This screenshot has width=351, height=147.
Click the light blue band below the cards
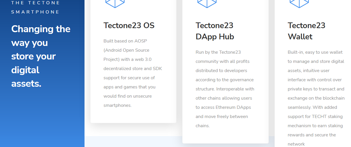pos(132,141)
